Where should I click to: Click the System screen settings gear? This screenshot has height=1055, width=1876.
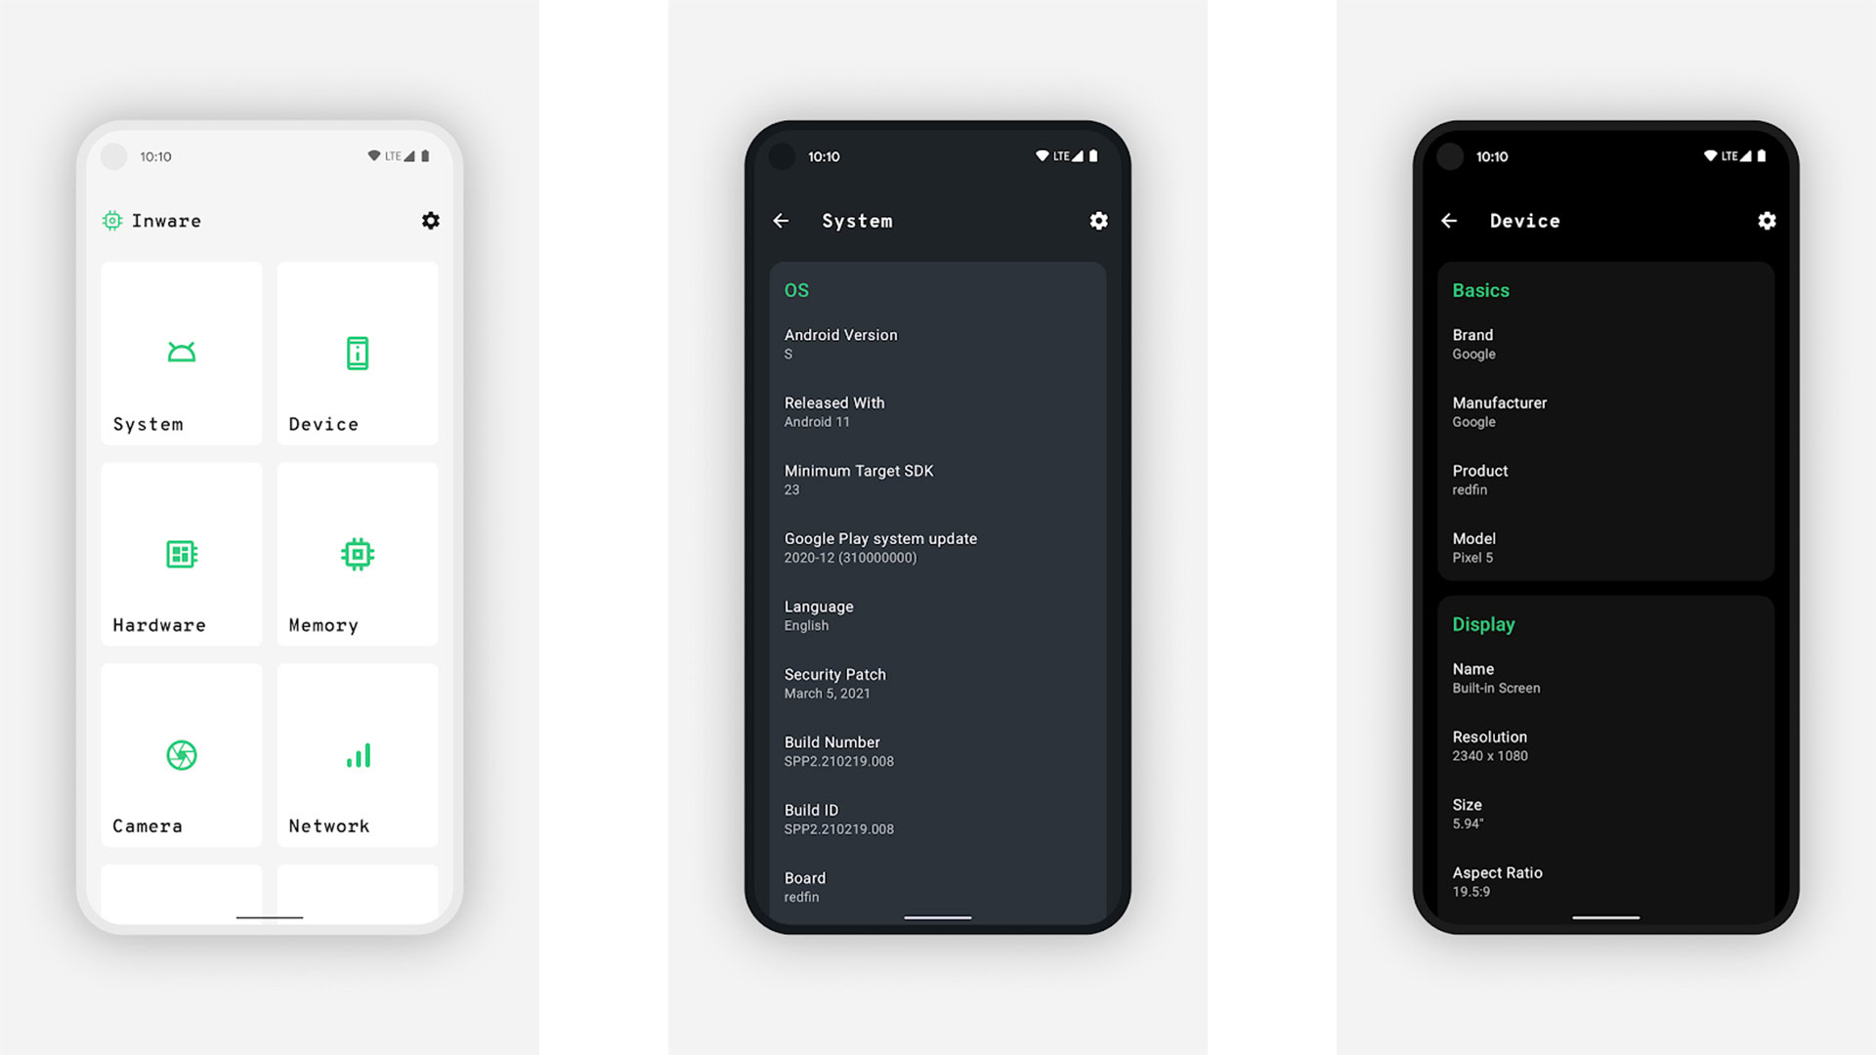(1100, 220)
